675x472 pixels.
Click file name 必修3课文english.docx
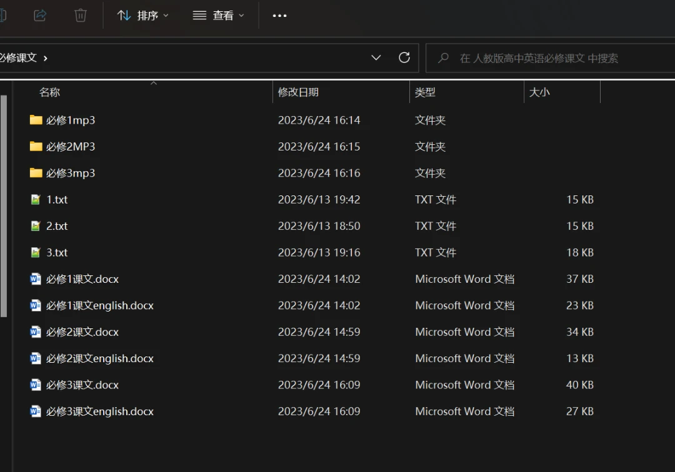point(100,411)
